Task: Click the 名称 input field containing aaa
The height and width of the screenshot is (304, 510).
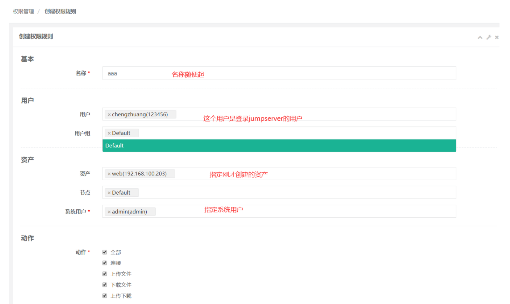Action: coord(279,73)
